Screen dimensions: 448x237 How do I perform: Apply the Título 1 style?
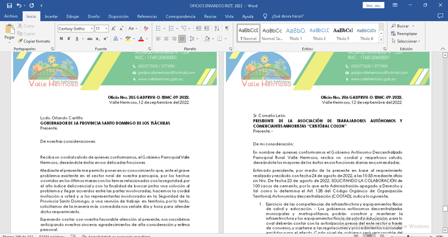(295, 33)
